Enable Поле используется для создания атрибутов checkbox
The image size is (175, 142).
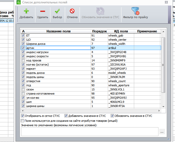coord(22,121)
